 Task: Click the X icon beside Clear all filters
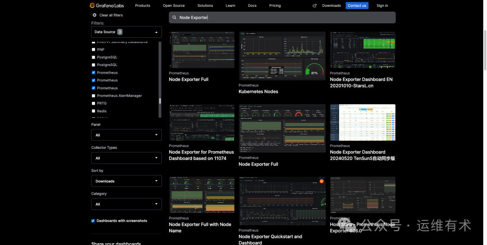(x=94, y=15)
